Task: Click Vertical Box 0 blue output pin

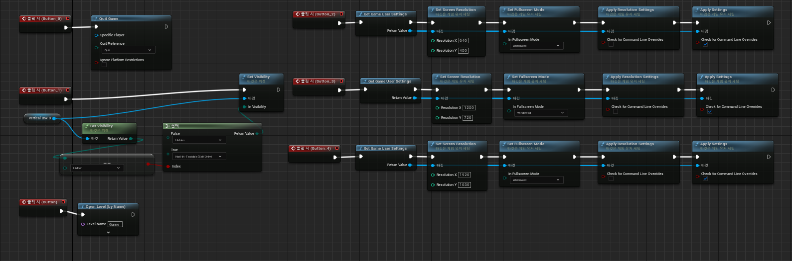Action: [55, 118]
